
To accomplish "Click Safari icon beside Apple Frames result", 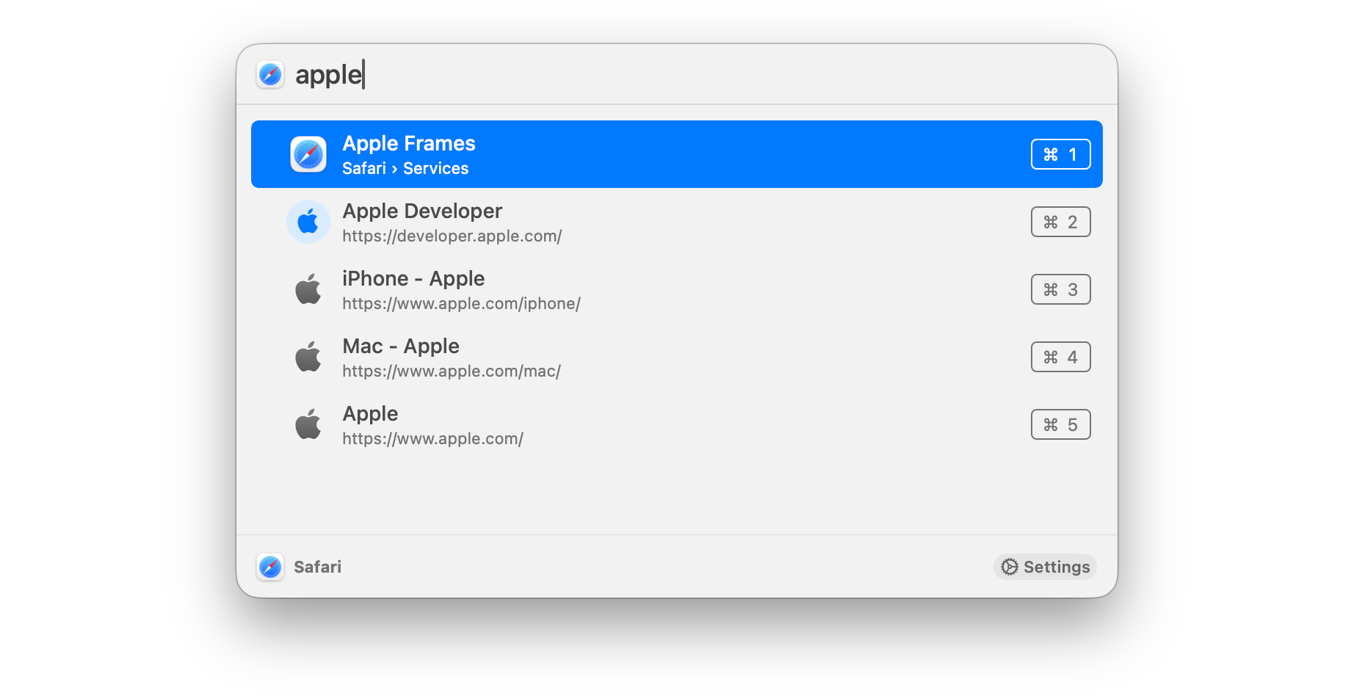I will [x=308, y=154].
